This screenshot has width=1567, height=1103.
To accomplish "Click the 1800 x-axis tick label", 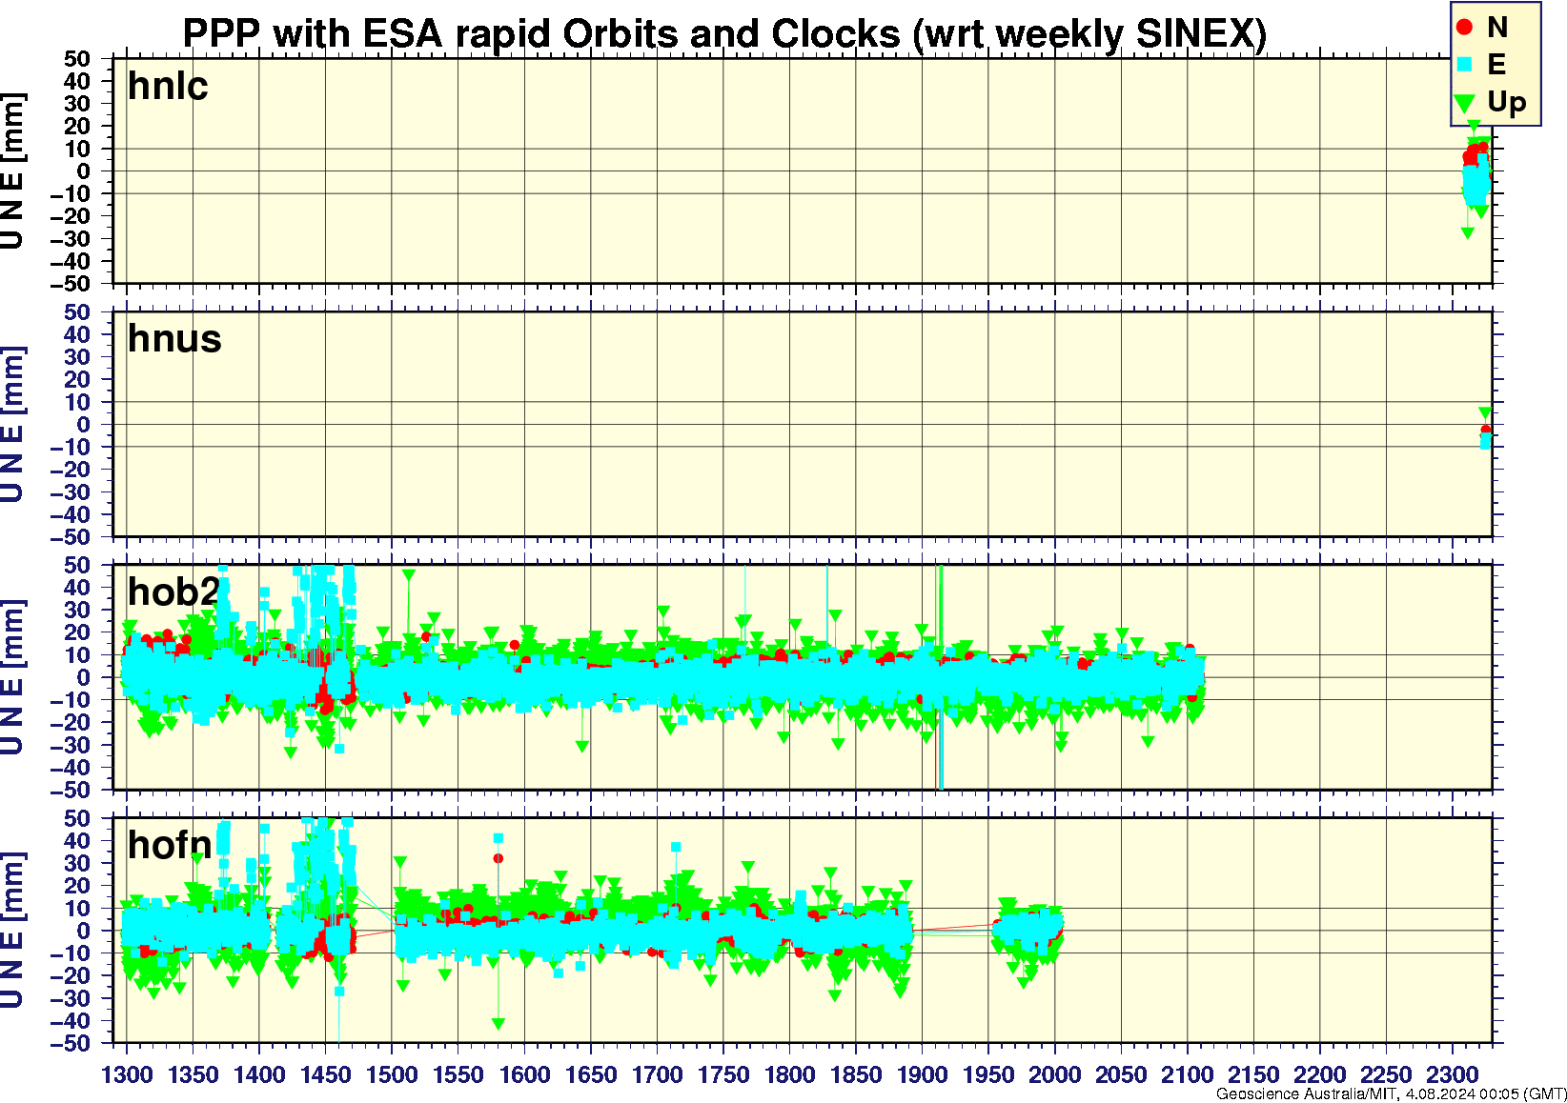I will point(790,1074).
